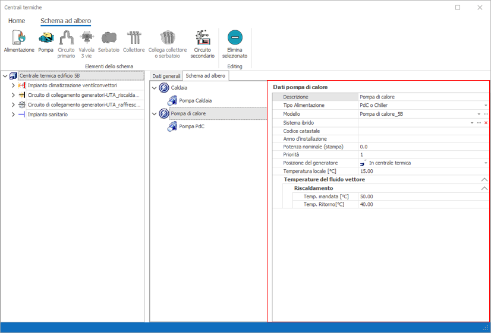Open the Dati generali tab
491x333 pixels.
(166, 76)
